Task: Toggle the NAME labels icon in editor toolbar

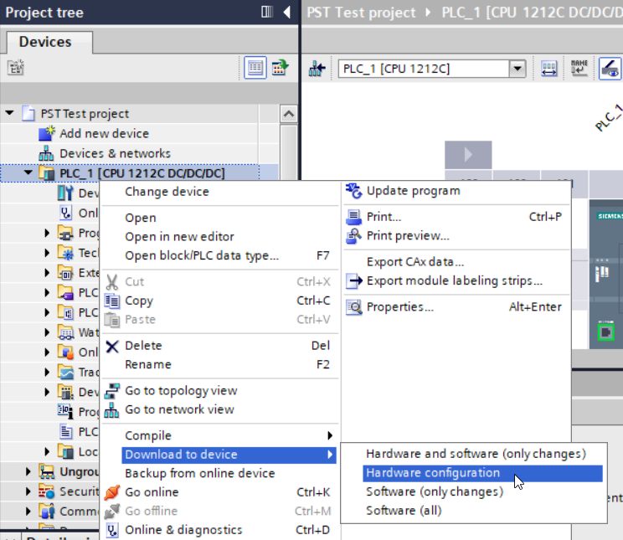Action: 579,68
